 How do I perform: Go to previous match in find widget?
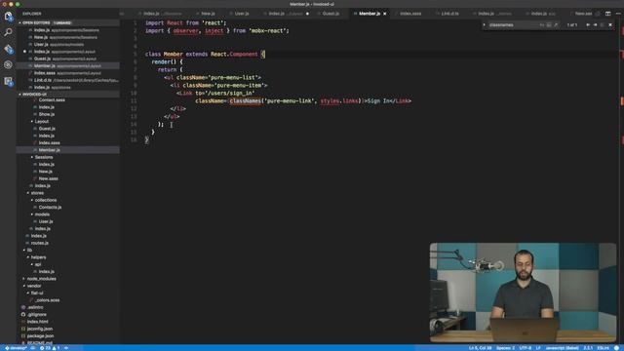(588, 24)
